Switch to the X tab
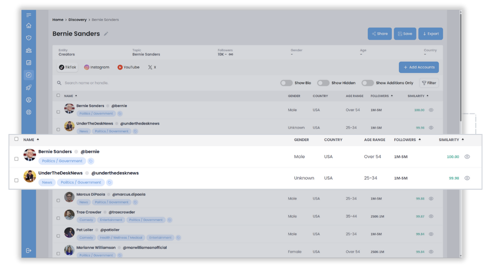The height and width of the screenshot is (268, 491). point(152,67)
